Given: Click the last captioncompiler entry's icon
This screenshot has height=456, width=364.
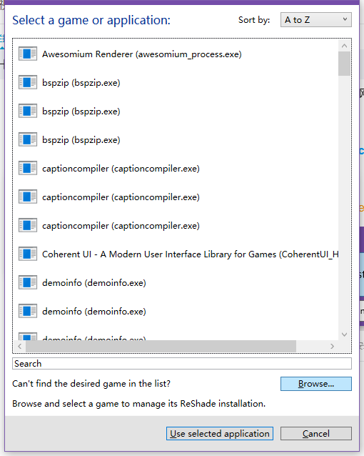Looking at the screenshot, I should (28, 225).
